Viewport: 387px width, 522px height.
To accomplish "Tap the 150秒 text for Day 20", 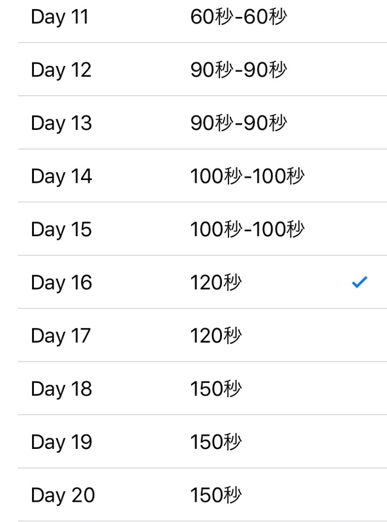I will pos(216,495).
